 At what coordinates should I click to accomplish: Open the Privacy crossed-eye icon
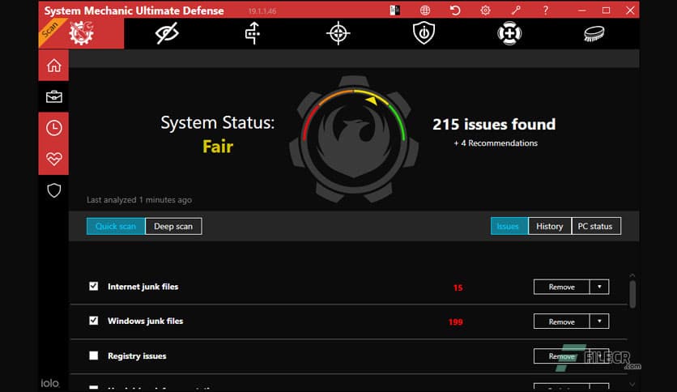[x=167, y=33]
